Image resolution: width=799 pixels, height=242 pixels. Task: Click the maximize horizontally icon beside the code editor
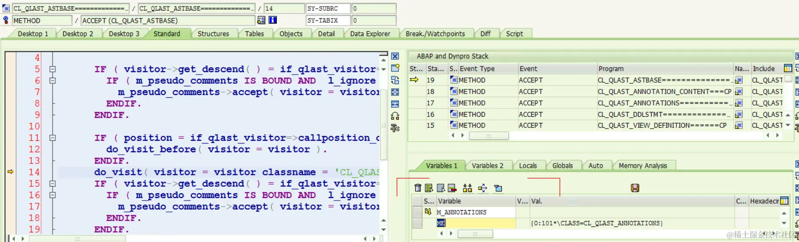coord(395,104)
